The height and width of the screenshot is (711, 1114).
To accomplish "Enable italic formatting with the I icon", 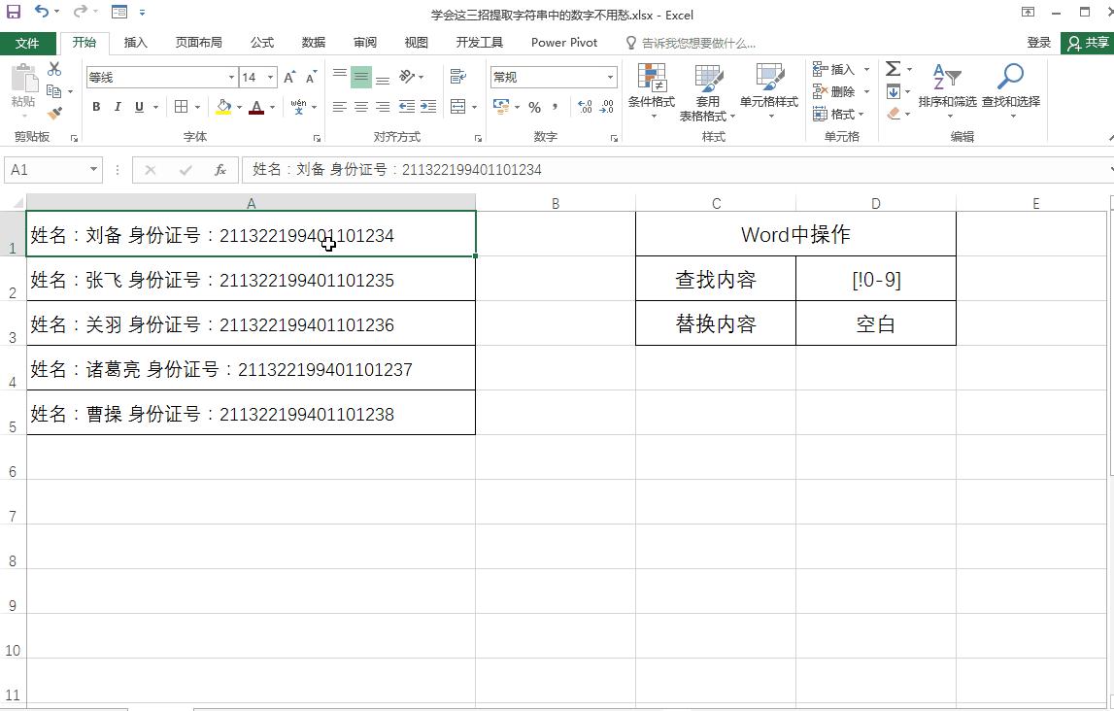I will (x=118, y=107).
